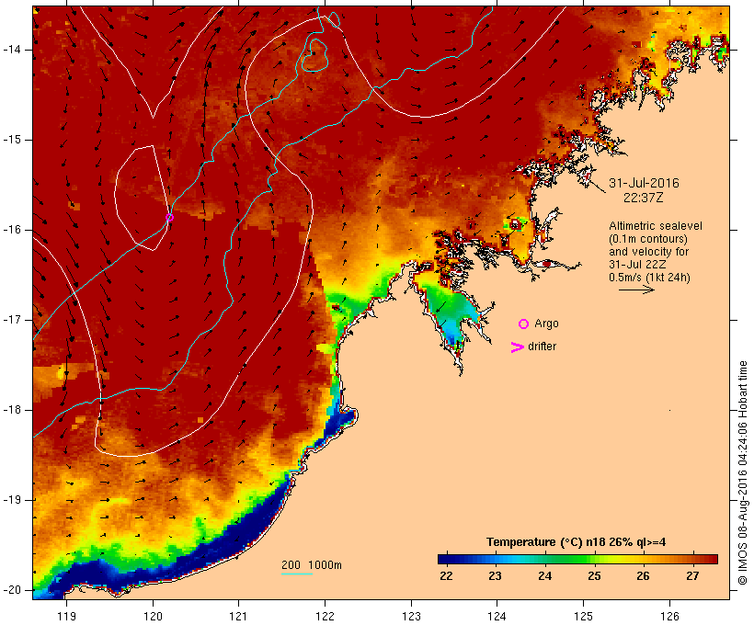Click the colorbar label '26'
This screenshot has width=754, height=625.
coord(644,576)
